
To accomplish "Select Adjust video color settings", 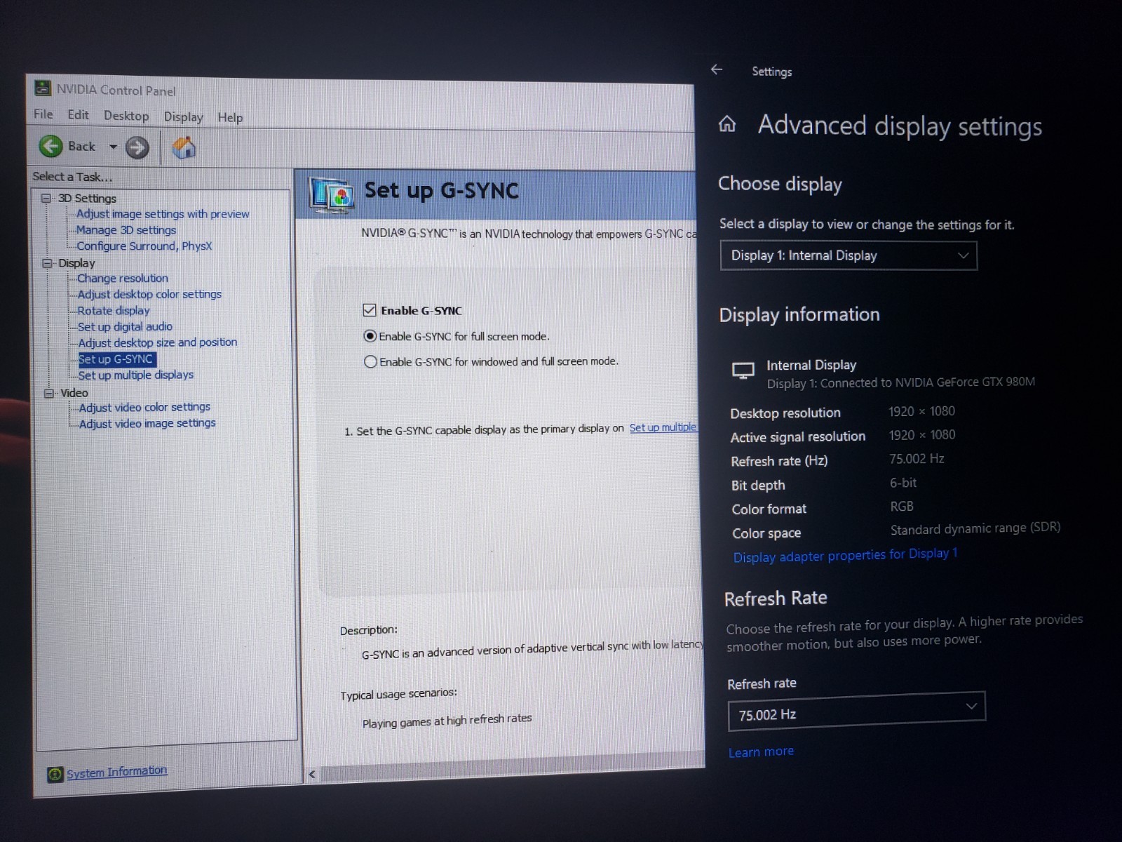I will (x=144, y=408).
